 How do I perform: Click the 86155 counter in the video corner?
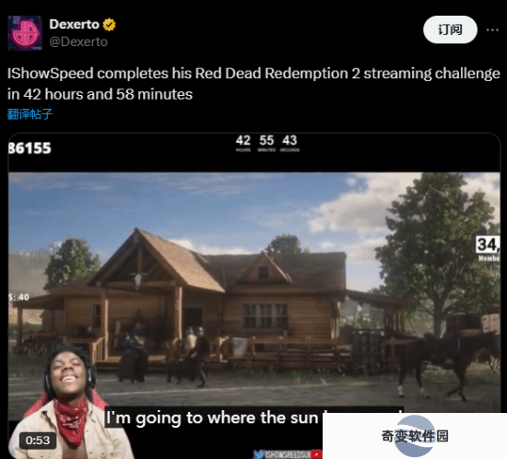click(29, 148)
